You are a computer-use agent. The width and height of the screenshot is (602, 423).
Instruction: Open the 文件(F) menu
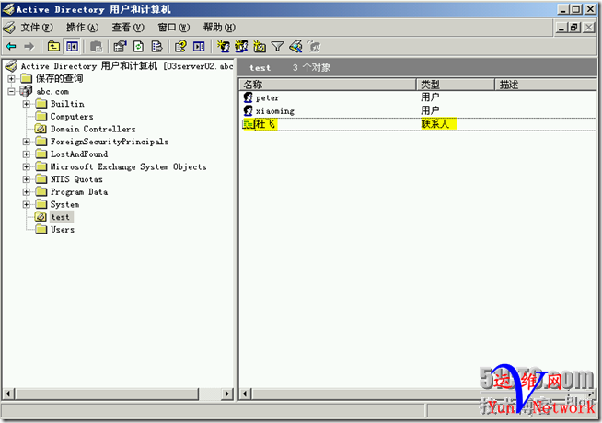coord(37,28)
